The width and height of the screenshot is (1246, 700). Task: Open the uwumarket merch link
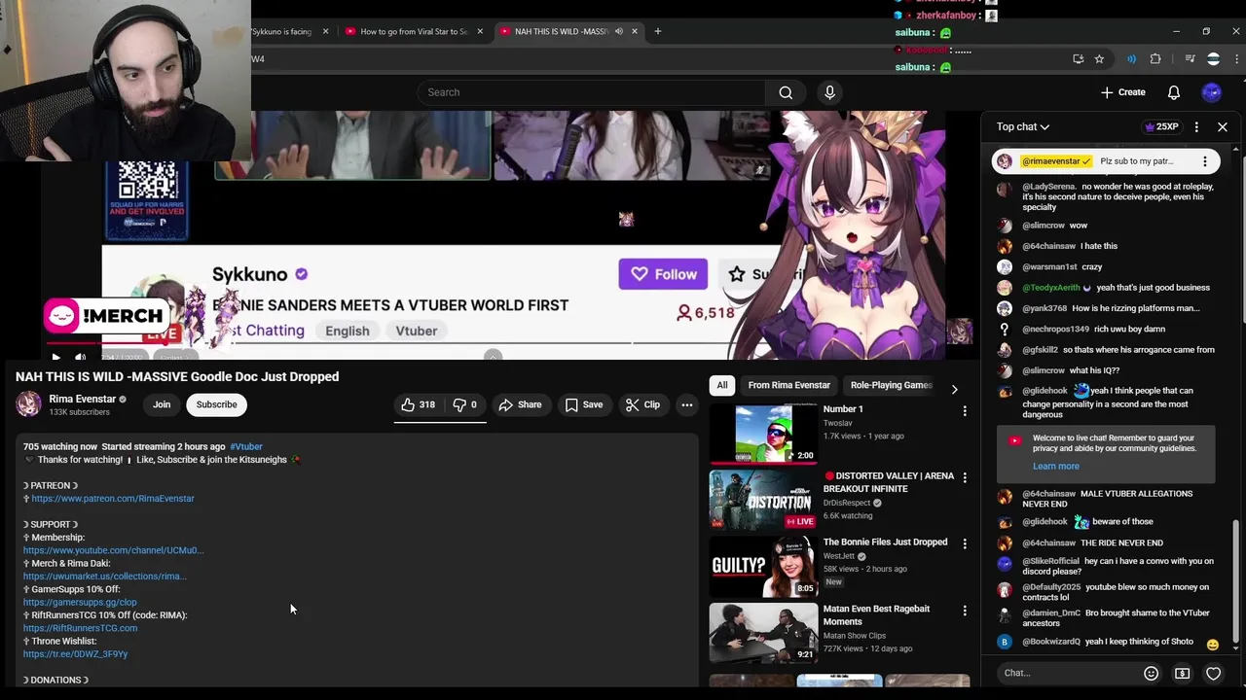(104, 577)
